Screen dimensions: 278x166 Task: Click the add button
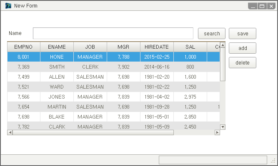coord(243,48)
